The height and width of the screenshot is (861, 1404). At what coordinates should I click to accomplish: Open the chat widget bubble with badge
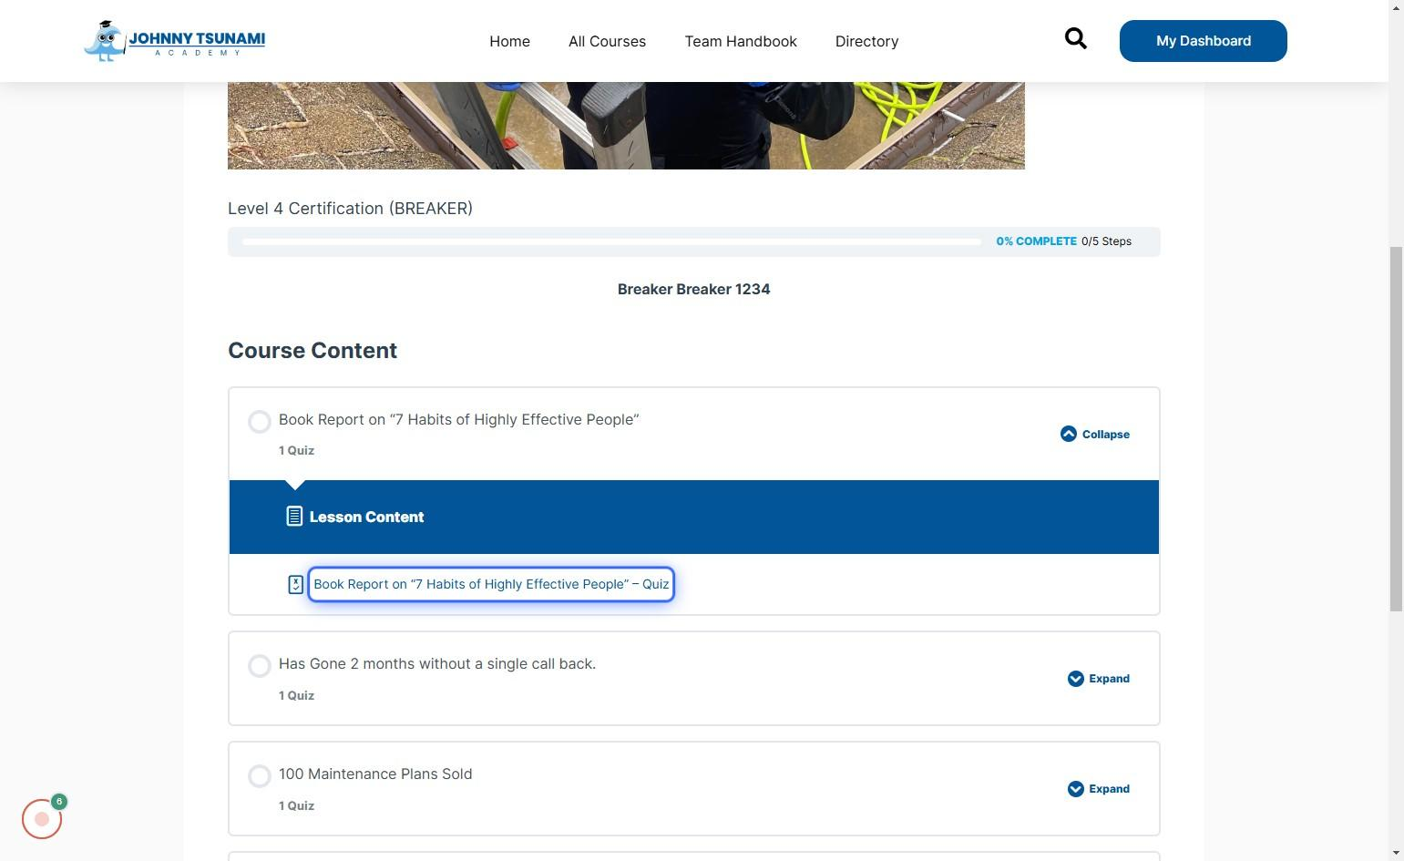(x=42, y=818)
